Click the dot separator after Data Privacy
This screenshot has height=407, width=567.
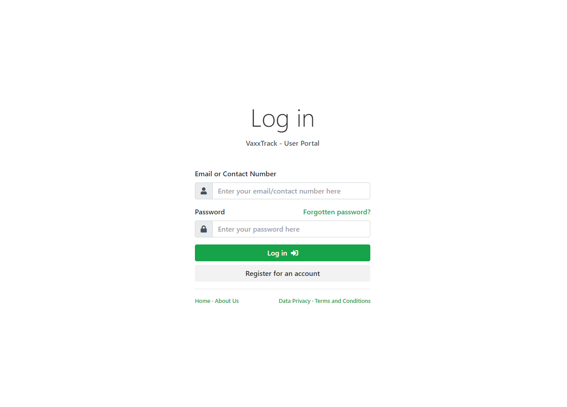313,301
